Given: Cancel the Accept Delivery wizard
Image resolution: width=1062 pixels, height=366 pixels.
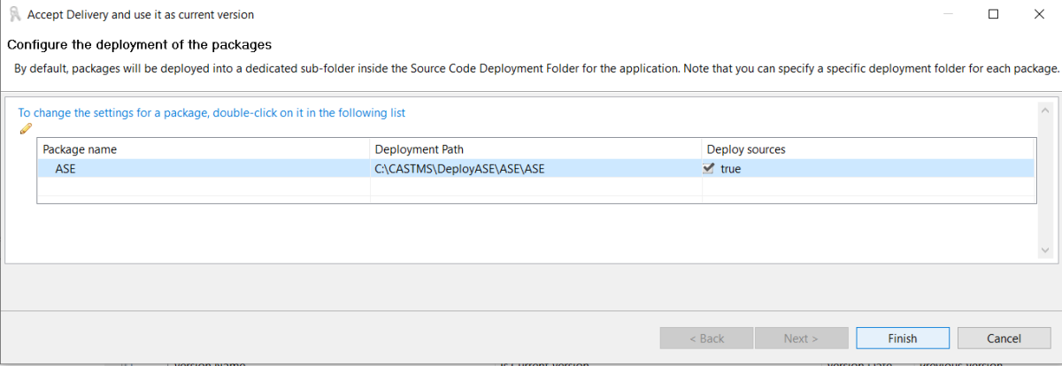Looking at the screenshot, I should pyautogui.click(x=1004, y=339).
